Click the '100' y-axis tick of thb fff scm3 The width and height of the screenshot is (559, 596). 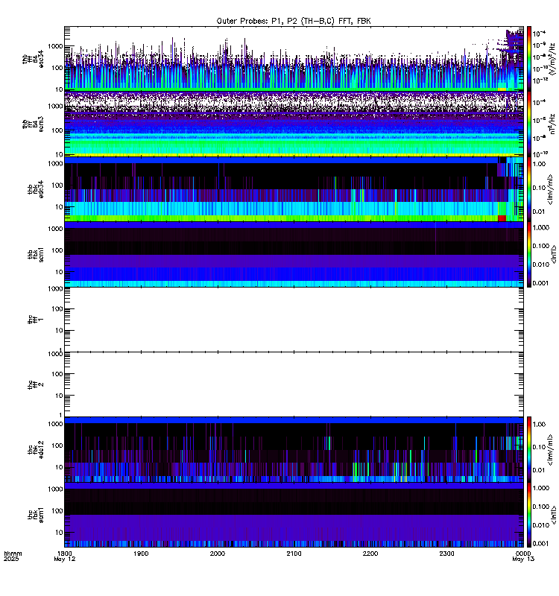57,130
